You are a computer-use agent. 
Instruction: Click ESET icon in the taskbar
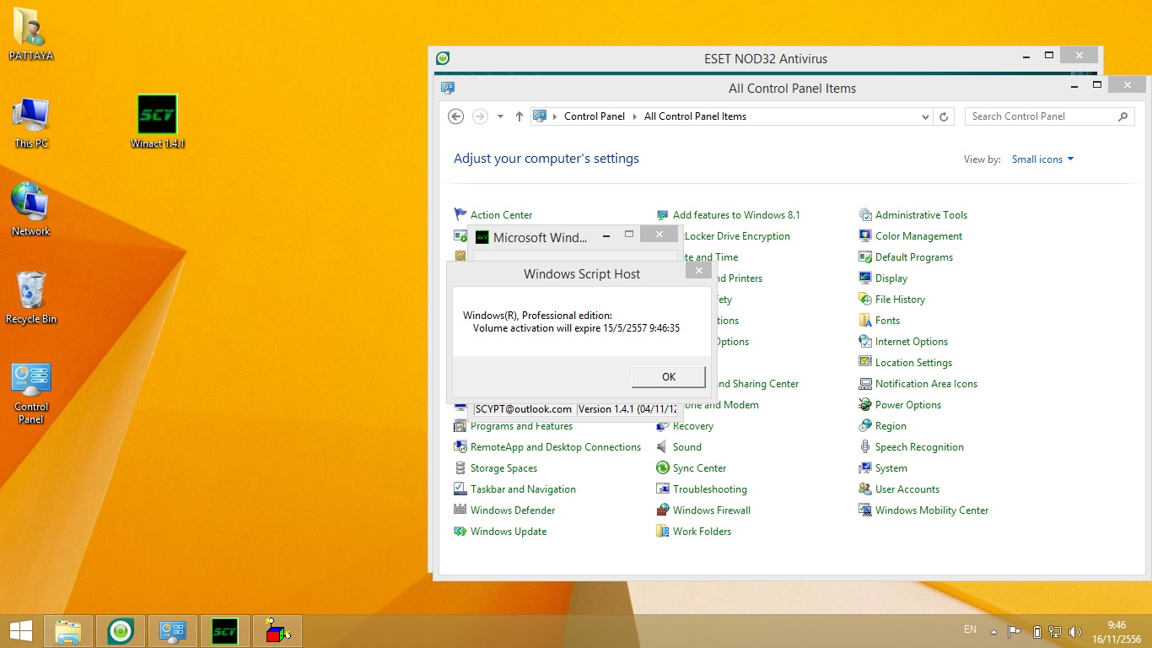click(121, 631)
